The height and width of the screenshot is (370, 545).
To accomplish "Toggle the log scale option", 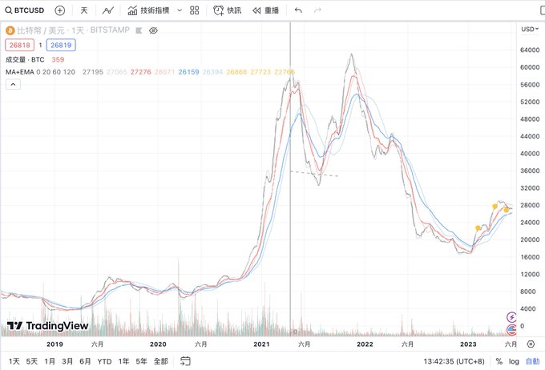I will [x=513, y=361].
